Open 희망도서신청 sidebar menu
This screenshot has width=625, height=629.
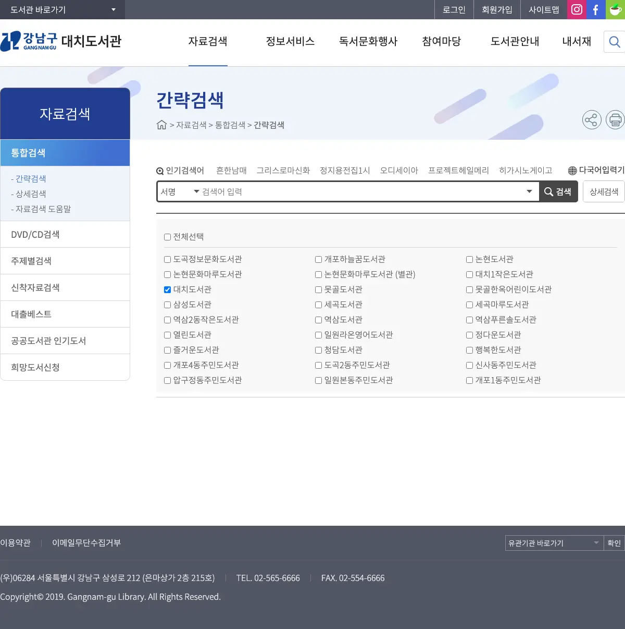tap(65, 367)
